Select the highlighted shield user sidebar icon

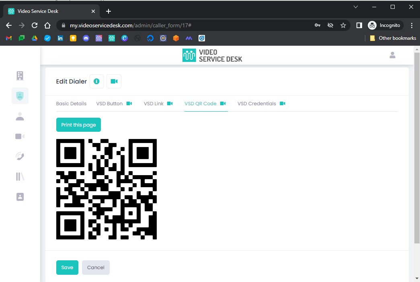[20, 96]
